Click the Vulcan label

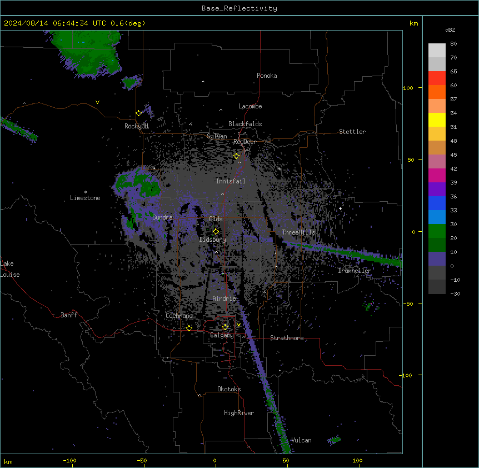tap(301, 440)
